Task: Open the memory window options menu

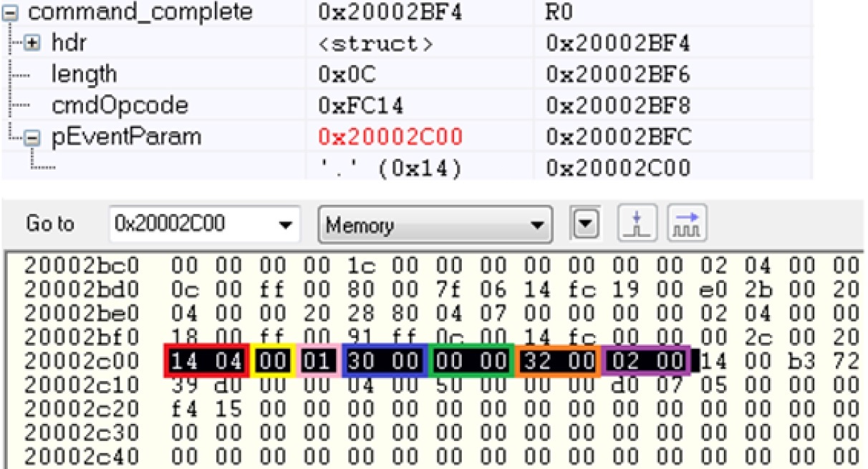Action: pos(587,223)
